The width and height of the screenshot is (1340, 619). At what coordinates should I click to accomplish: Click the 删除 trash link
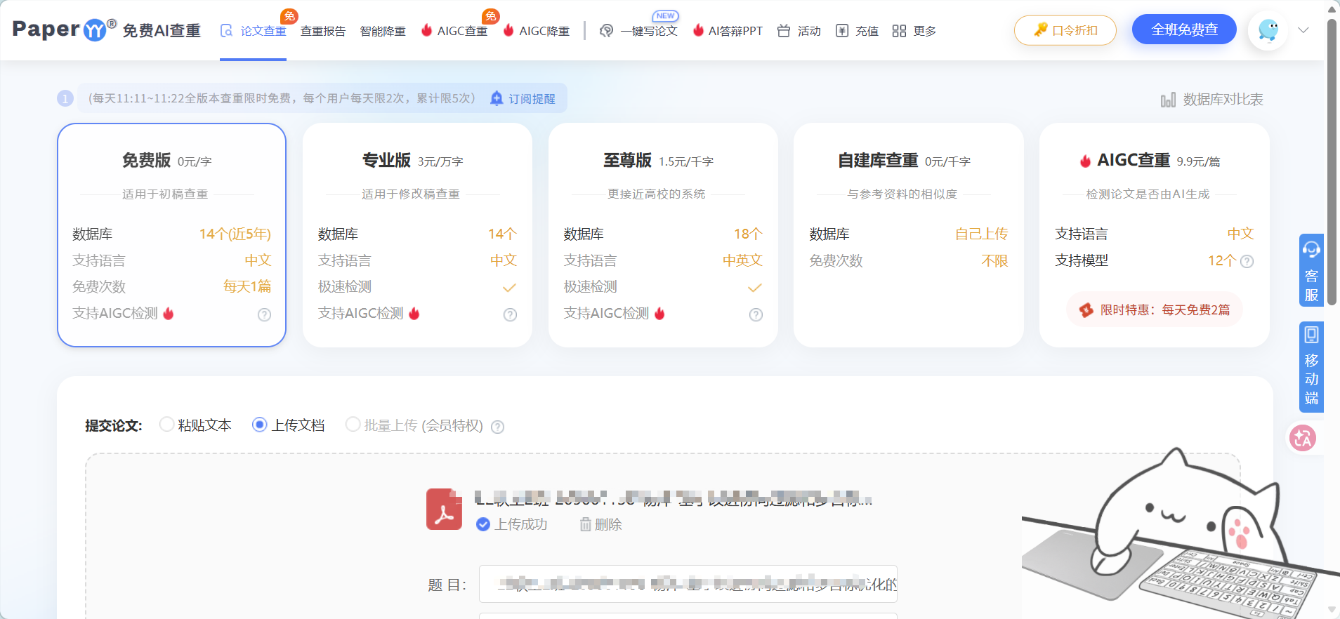[x=600, y=524]
